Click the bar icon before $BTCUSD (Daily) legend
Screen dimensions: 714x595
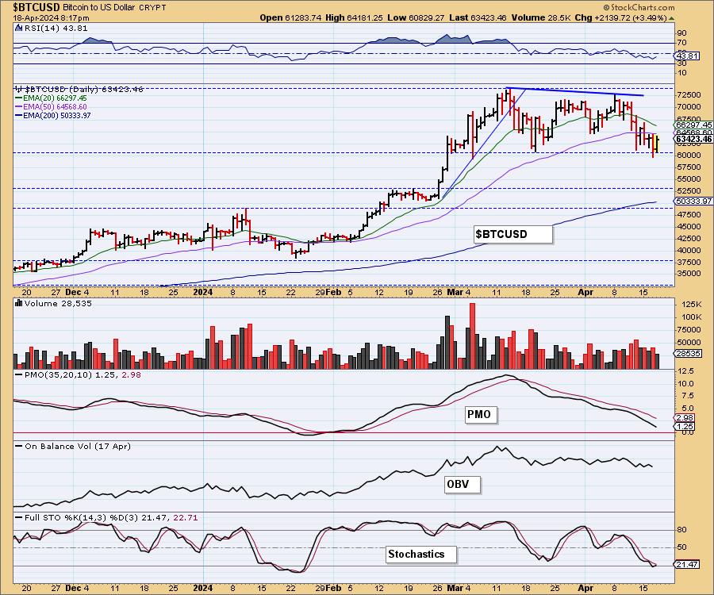click(19, 89)
